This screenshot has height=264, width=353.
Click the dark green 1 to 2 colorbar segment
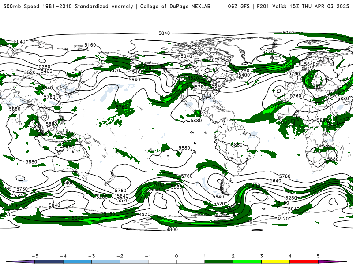[219, 262]
